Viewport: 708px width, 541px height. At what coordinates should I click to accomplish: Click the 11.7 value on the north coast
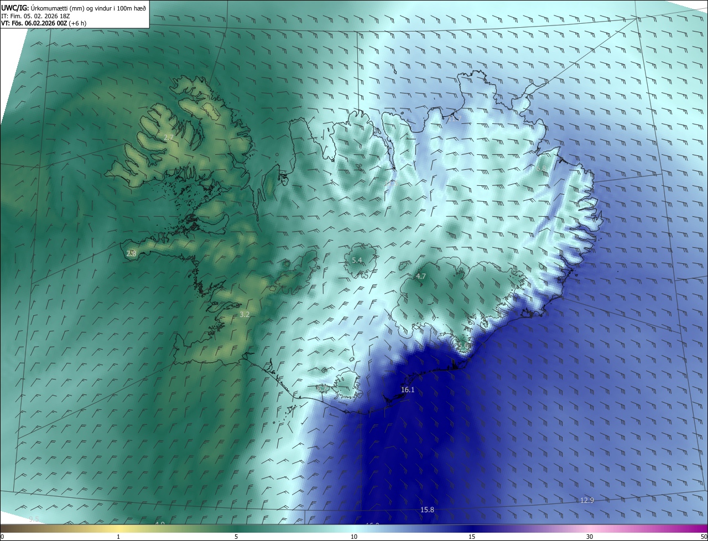point(454,119)
